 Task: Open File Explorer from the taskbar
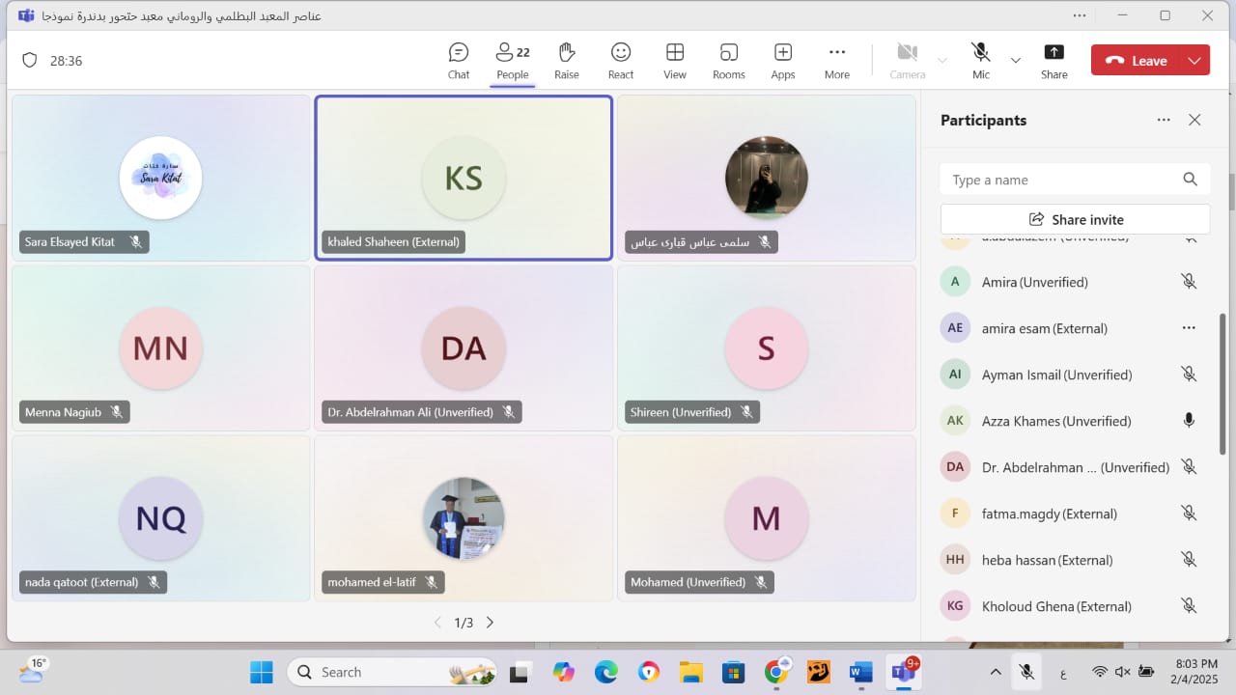coord(690,672)
